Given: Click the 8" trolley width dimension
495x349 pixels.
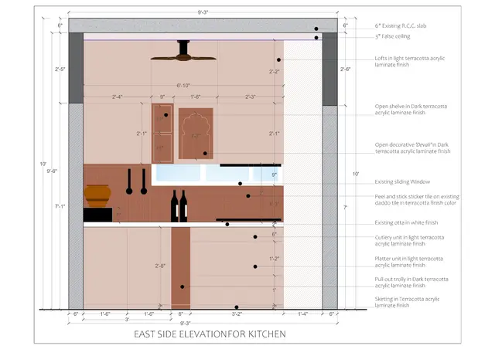Looking at the screenshot, I should click(180, 314).
